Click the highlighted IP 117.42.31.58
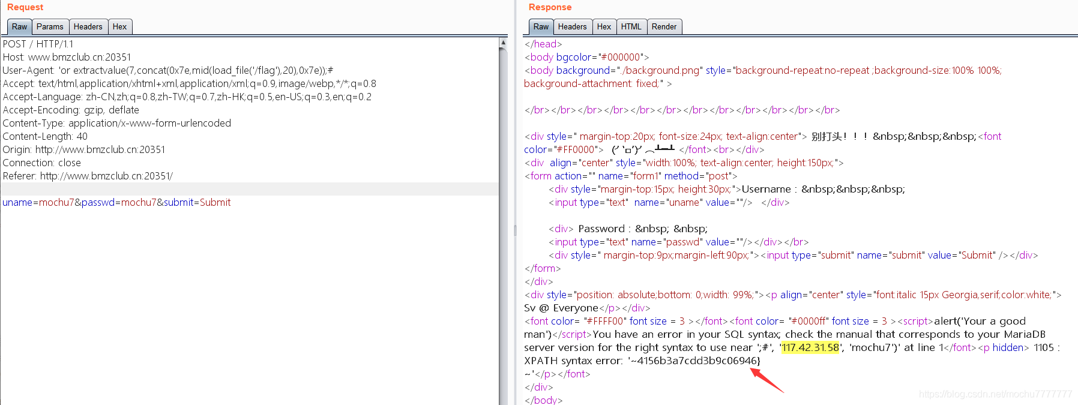The height and width of the screenshot is (405, 1078). [x=810, y=347]
